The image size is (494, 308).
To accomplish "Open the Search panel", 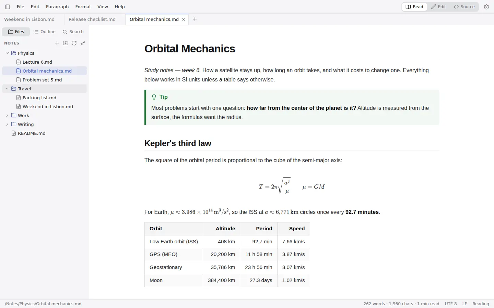I will [73, 32].
